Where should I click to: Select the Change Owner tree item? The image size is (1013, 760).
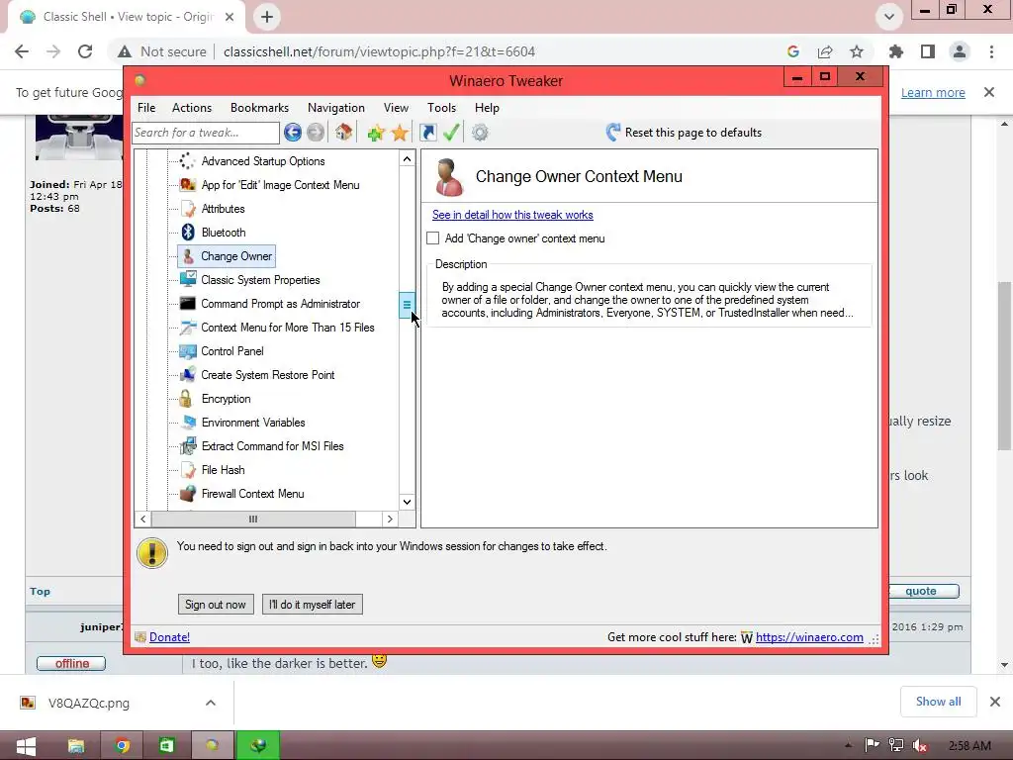pos(227,256)
